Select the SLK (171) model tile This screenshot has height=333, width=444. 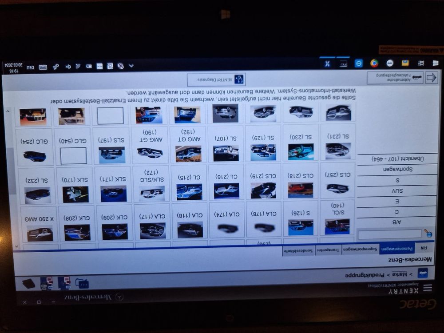coord(113,185)
